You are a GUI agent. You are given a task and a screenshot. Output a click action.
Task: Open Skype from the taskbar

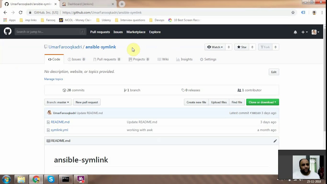point(51,179)
